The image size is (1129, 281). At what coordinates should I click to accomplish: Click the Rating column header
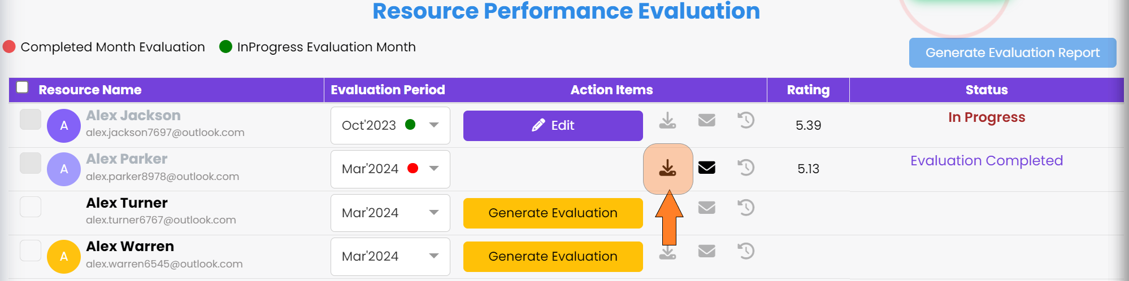pyautogui.click(x=808, y=90)
